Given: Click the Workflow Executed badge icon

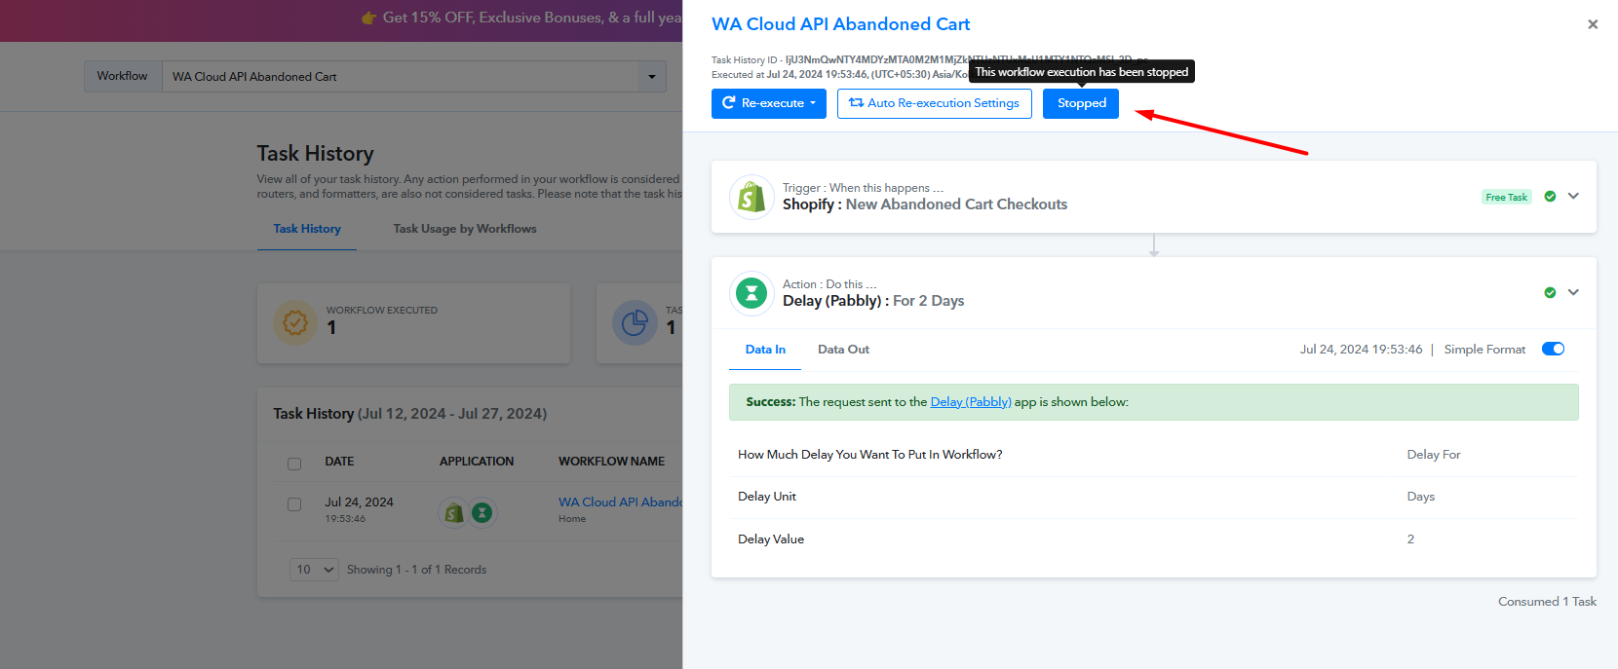Looking at the screenshot, I should (x=295, y=323).
